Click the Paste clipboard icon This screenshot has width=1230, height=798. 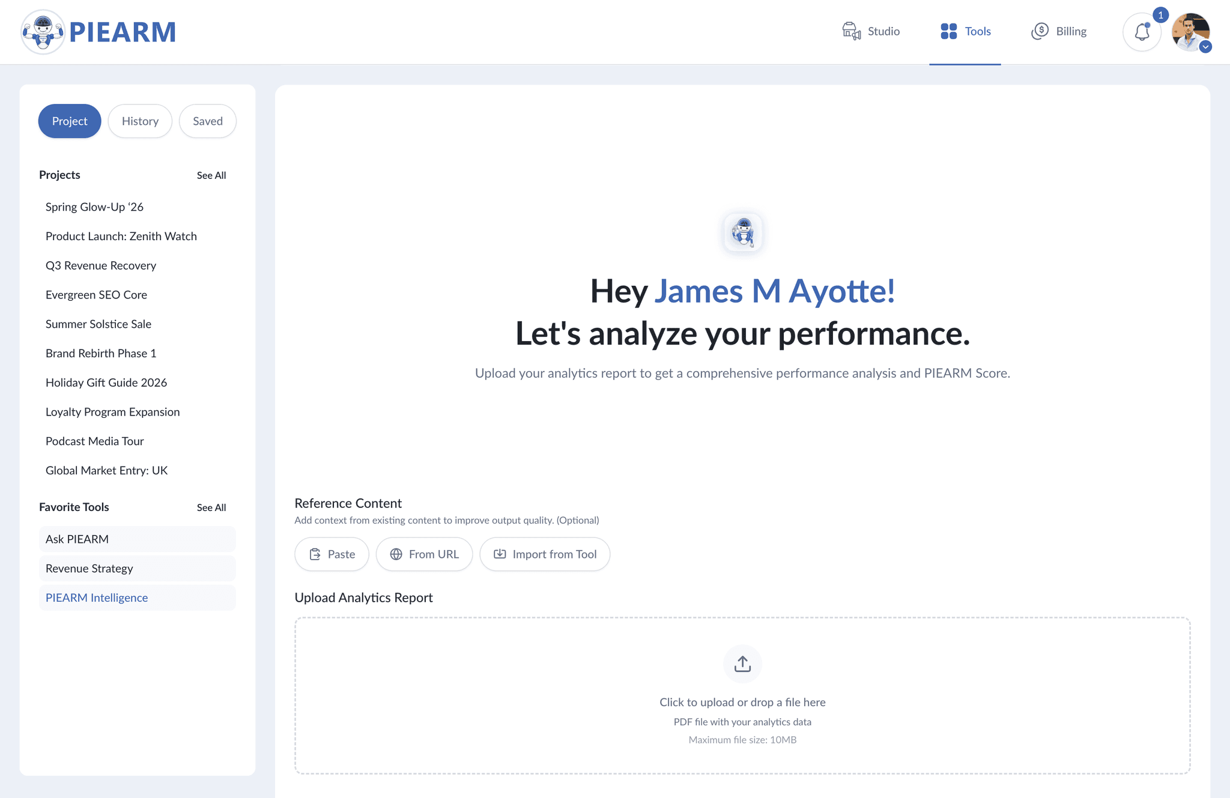coord(315,554)
